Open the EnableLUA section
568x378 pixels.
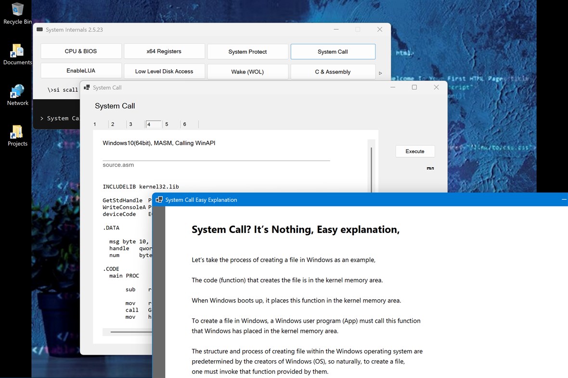tap(80, 71)
